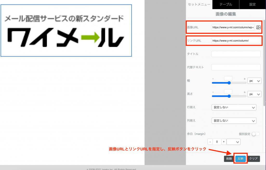Click the 削除 button

(229, 159)
